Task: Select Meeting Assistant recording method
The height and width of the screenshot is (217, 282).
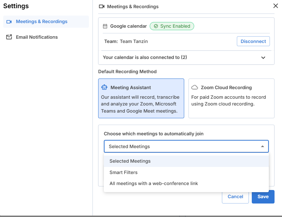Action: (141, 98)
